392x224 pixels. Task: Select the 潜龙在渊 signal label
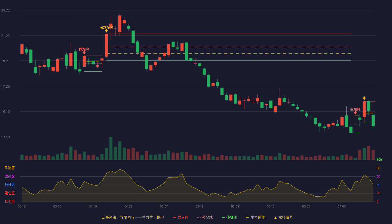[106, 27]
